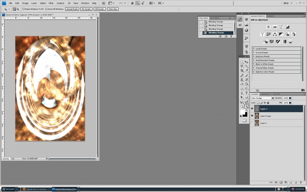
Task: Enable Zoom All Windows checkbox
Action: 46,9
